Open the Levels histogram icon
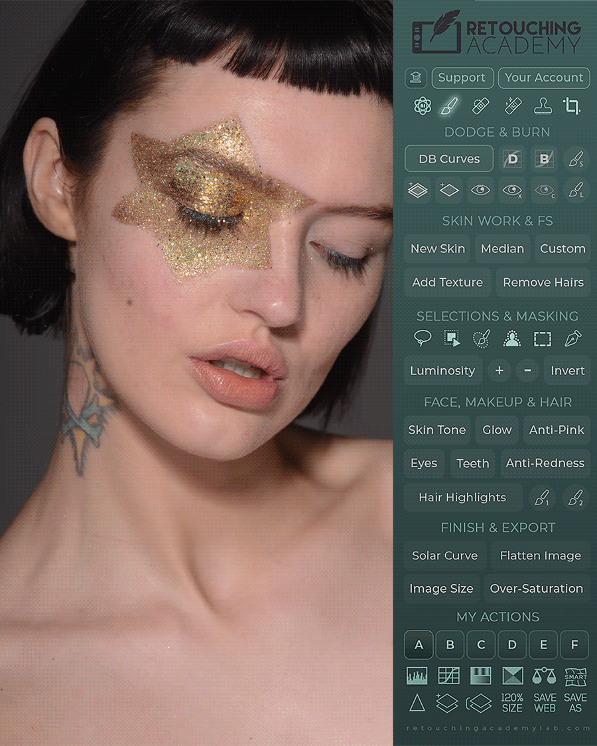The width and height of the screenshot is (597, 746). [x=417, y=676]
